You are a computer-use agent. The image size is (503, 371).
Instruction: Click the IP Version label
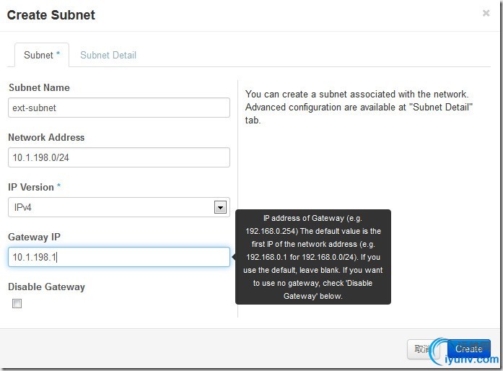31,187
